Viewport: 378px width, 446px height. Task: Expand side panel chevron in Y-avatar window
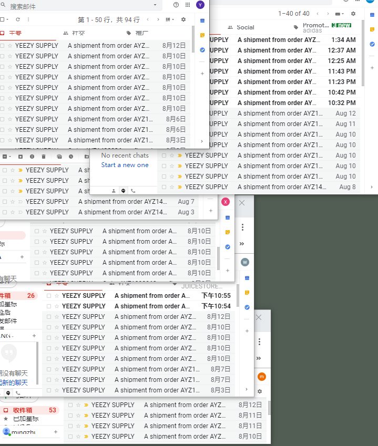(202, 141)
